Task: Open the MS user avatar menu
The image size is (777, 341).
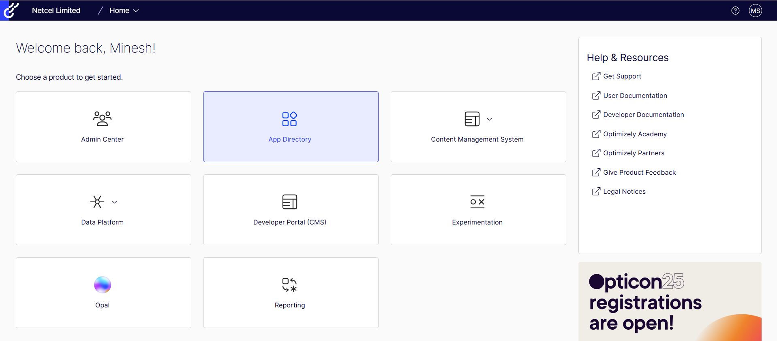Action: pos(756,11)
